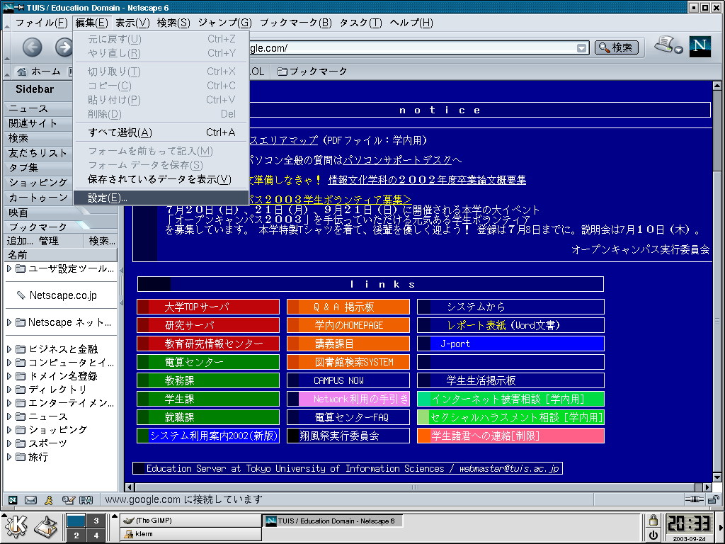The image size is (725, 544).
Task: Expand the ユーザ設定ツール bookmark folder
Action: (8, 268)
